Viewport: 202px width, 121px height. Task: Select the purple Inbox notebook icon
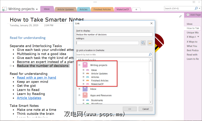[x=85, y=89]
